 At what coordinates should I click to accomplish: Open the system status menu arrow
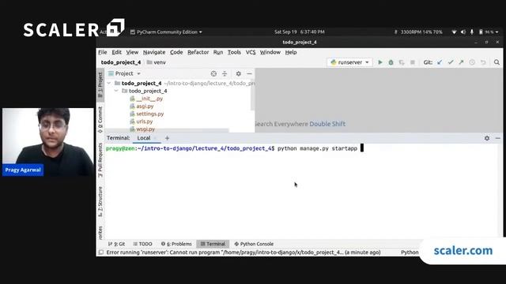tap(497, 32)
